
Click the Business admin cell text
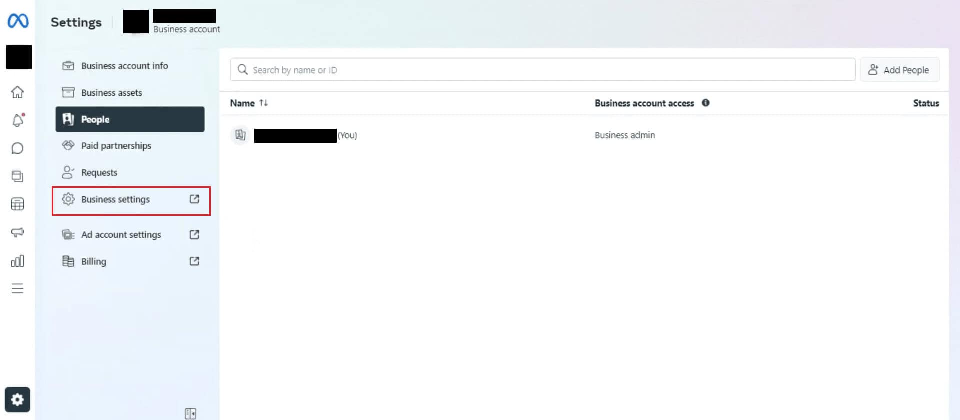pos(625,135)
